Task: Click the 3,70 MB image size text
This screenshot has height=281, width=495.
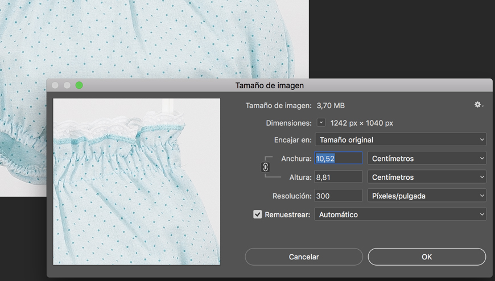Action: click(331, 105)
